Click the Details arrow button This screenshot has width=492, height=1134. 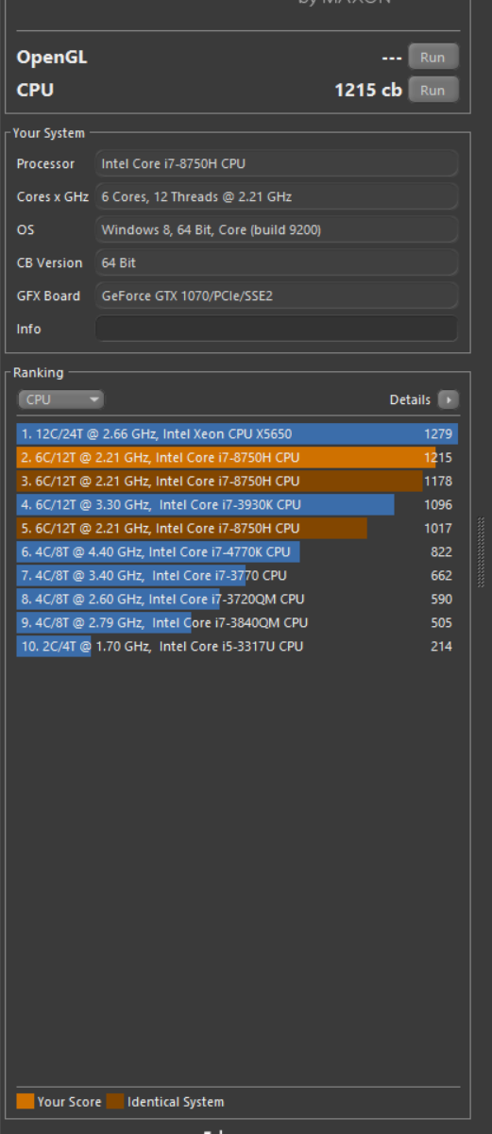click(x=450, y=399)
